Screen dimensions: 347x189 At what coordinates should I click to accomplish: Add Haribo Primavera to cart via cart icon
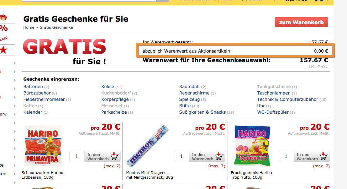pyautogui.click(x=115, y=156)
